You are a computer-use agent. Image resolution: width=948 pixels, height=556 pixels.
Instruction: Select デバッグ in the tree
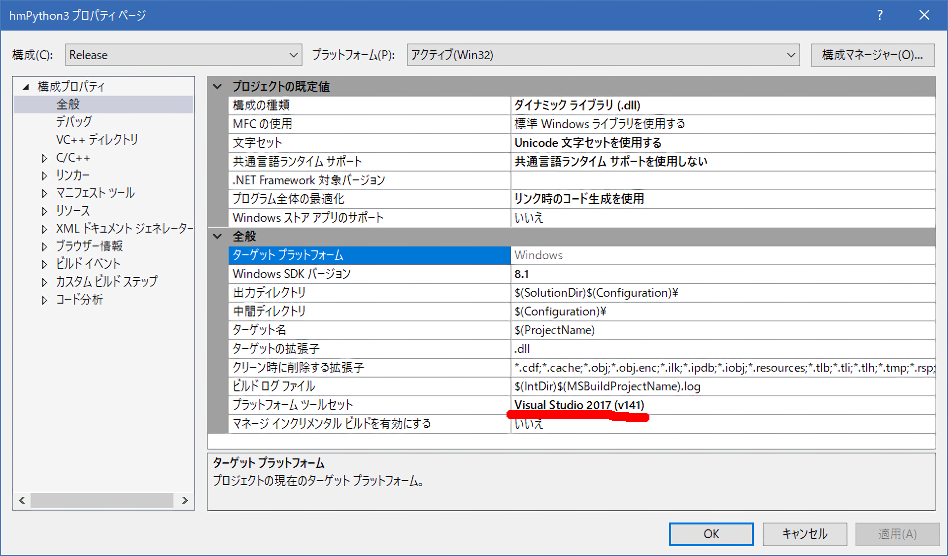pos(74,122)
